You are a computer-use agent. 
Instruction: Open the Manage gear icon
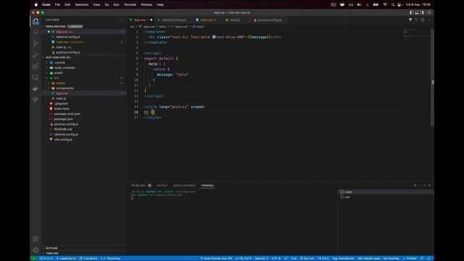(x=36, y=250)
